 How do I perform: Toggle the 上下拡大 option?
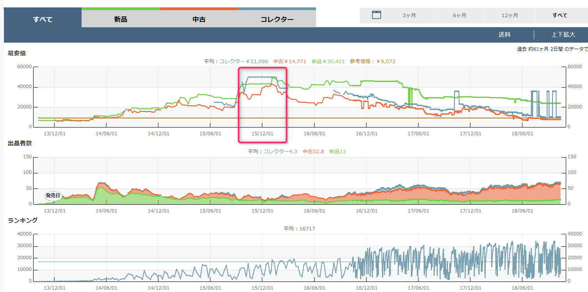pyautogui.click(x=563, y=34)
